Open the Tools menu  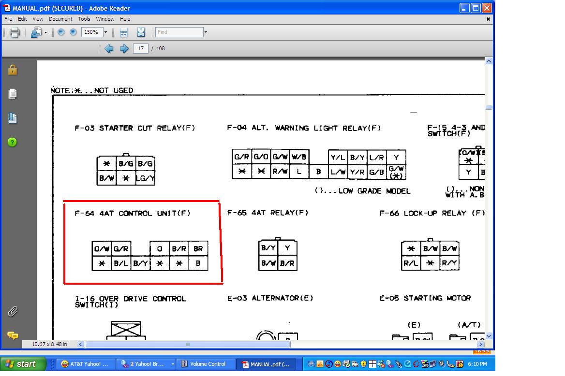click(84, 19)
